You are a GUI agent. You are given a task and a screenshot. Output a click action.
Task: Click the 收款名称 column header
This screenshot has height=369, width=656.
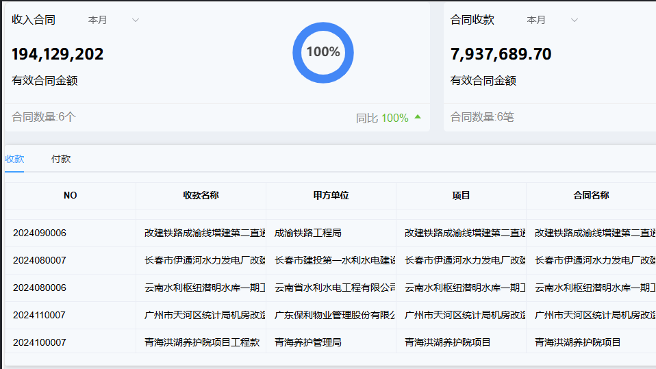pyautogui.click(x=201, y=195)
